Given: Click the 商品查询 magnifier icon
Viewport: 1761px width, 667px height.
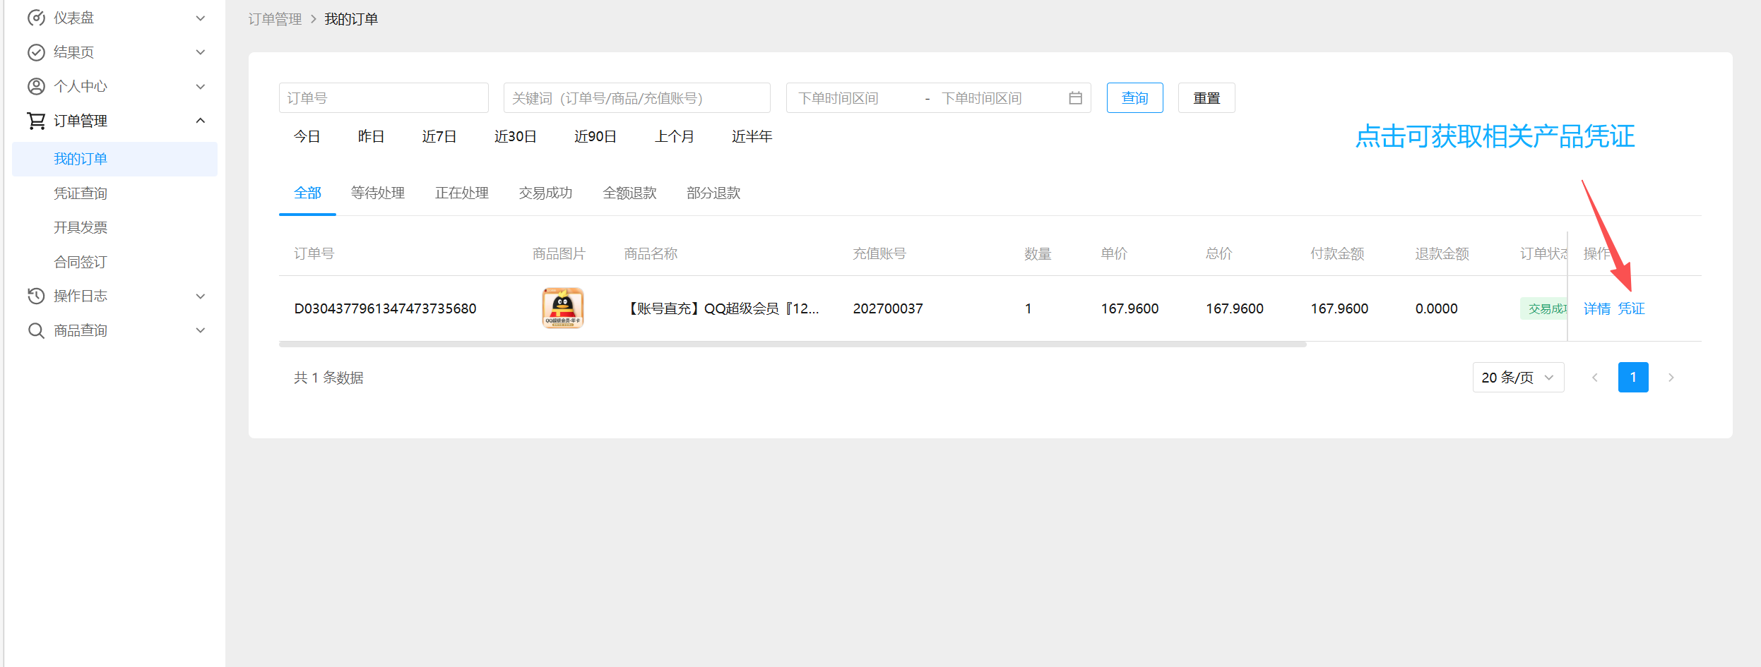Looking at the screenshot, I should click(x=36, y=330).
